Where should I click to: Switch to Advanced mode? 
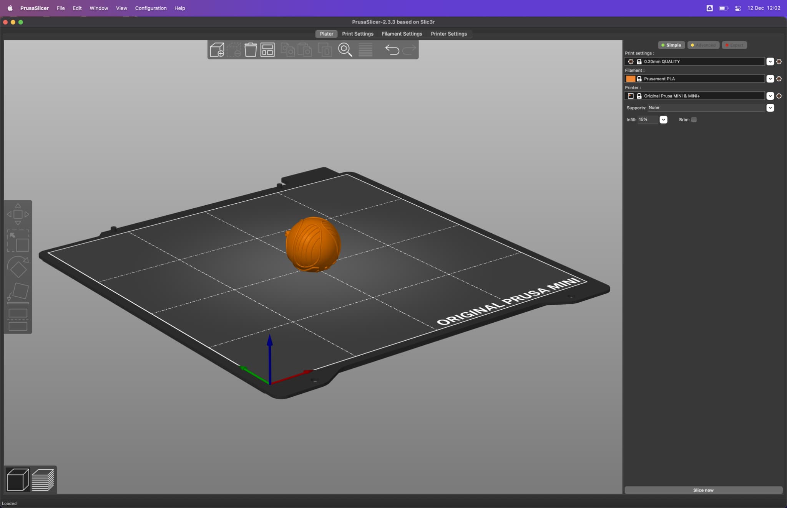(703, 45)
